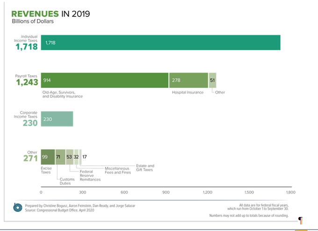Click the REVENUES IN 2019 chart title
This screenshot has width=318, height=231.
51,14
